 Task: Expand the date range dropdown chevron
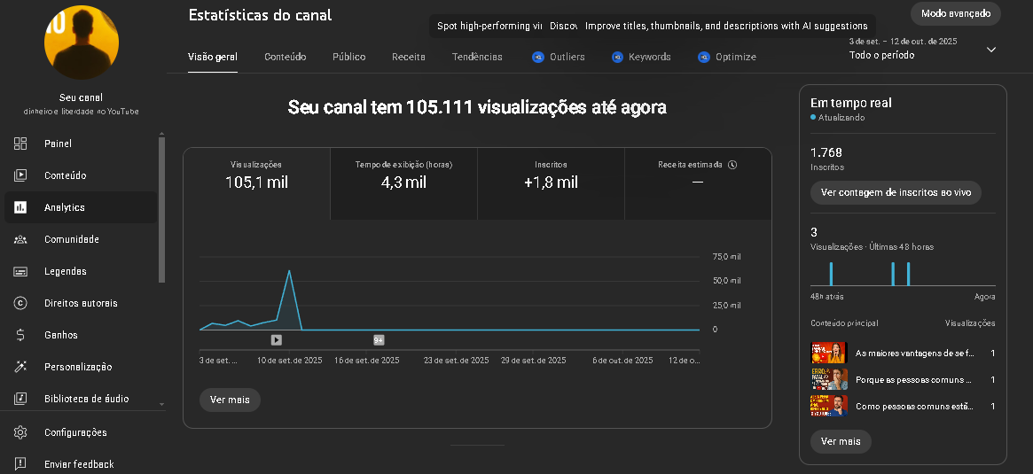point(990,50)
